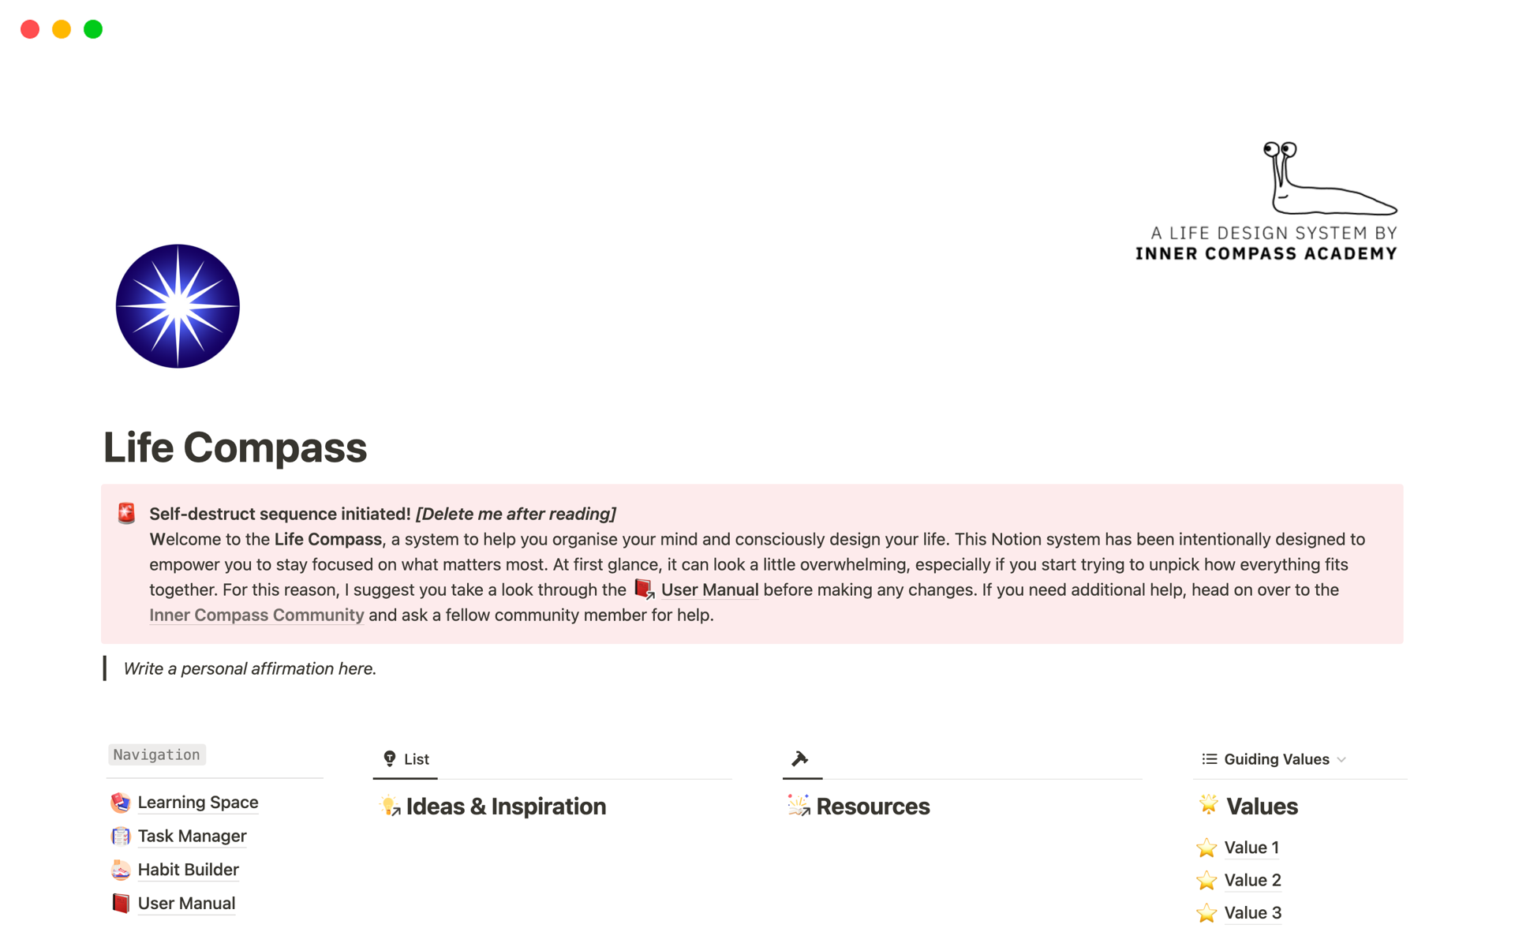
Task: Click the compass pin icon in List tab
Action: click(388, 757)
